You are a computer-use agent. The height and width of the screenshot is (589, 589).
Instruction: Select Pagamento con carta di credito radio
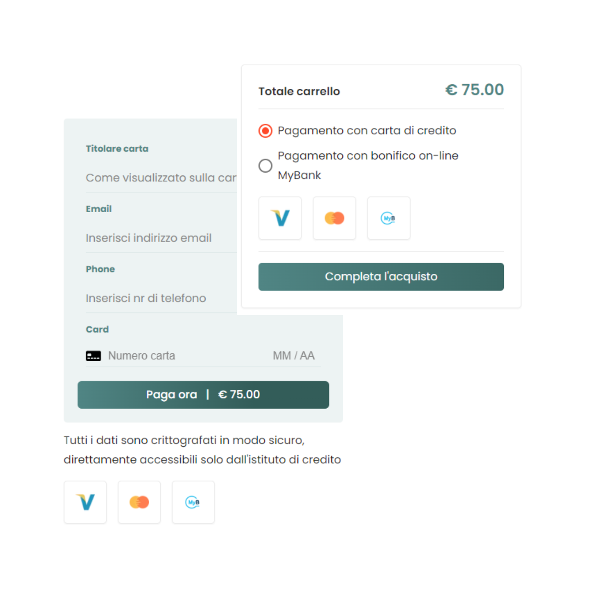pyautogui.click(x=266, y=131)
